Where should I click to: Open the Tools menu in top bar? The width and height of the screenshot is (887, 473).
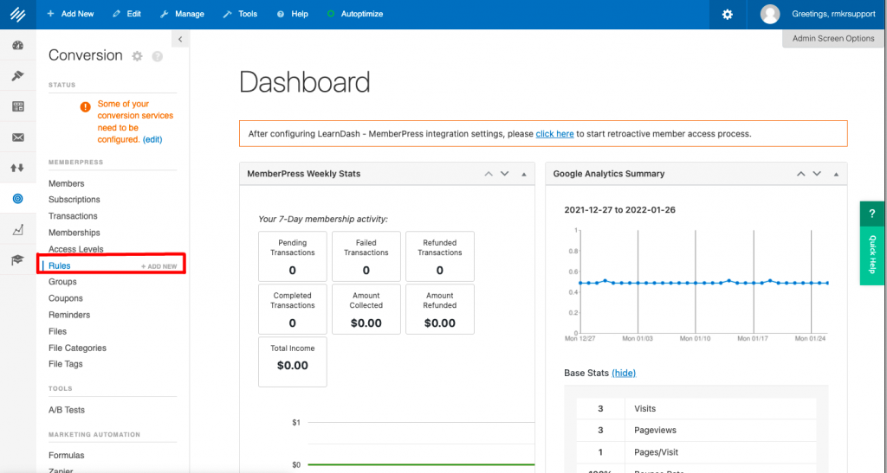click(240, 15)
